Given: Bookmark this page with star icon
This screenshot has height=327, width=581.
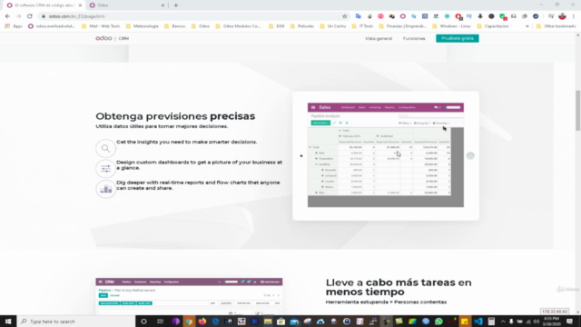Looking at the screenshot, I should 345,16.
